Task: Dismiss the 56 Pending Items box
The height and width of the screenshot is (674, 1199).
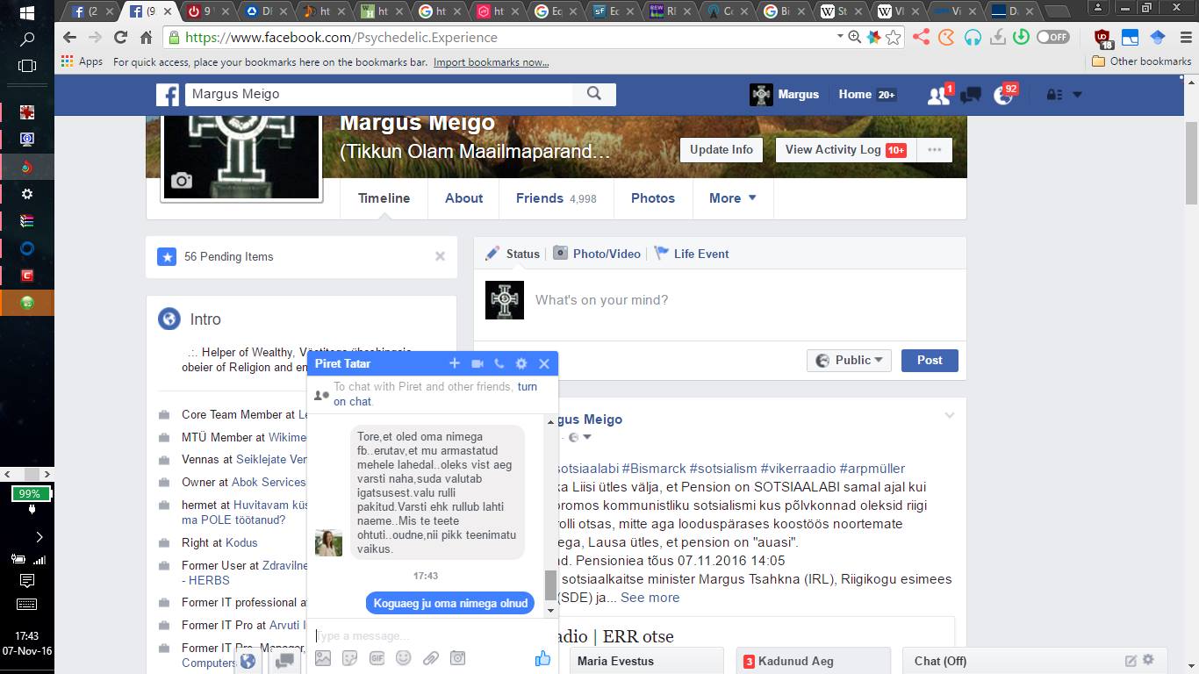Action: coord(440,256)
